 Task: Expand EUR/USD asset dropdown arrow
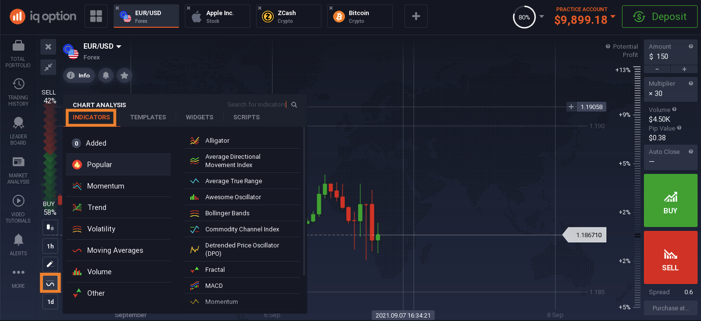pyautogui.click(x=119, y=47)
